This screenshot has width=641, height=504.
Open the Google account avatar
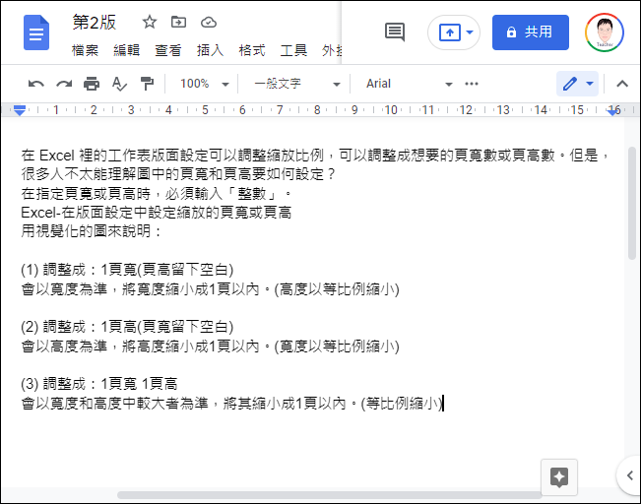[605, 32]
